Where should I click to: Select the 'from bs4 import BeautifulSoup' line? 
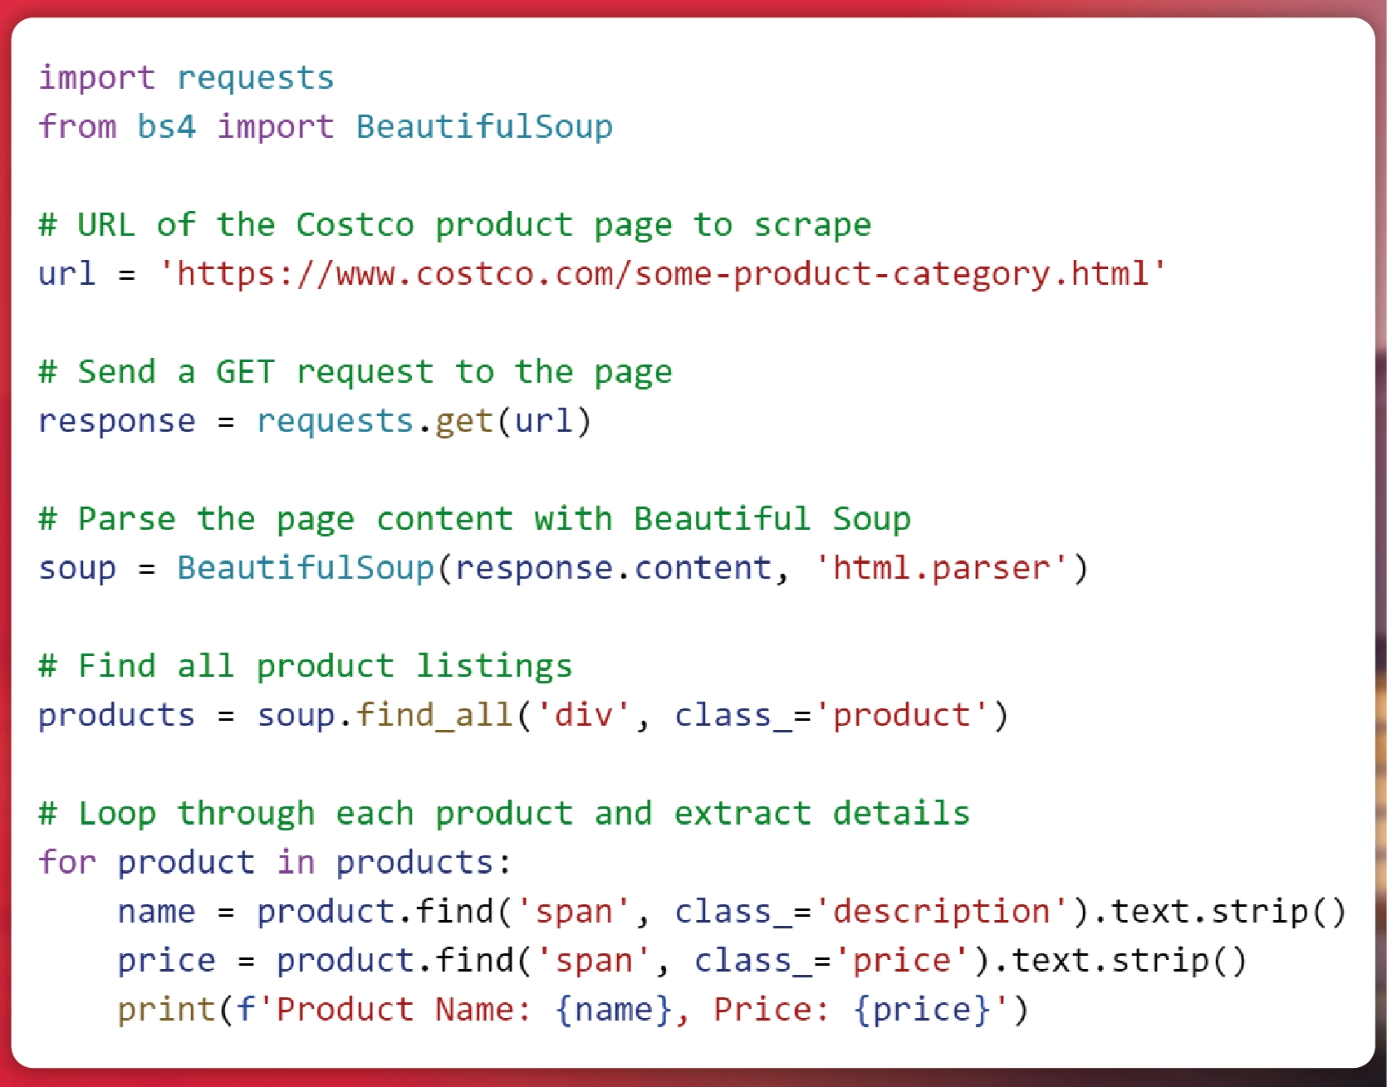coord(326,126)
